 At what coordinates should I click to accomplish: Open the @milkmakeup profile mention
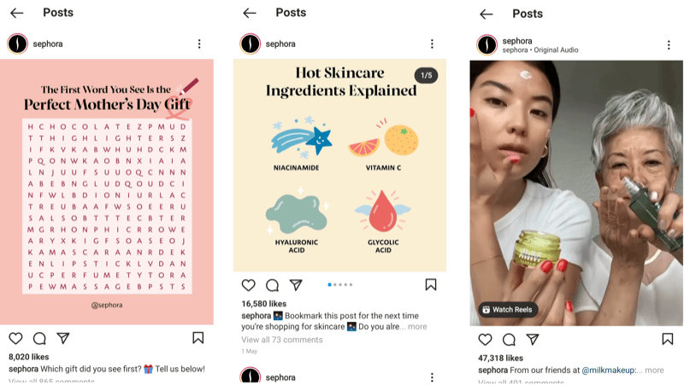(608, 370)
